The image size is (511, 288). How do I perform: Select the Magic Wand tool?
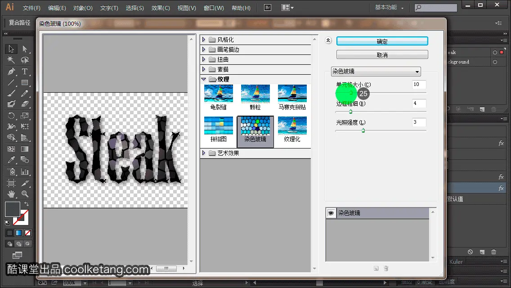(11, 60)
